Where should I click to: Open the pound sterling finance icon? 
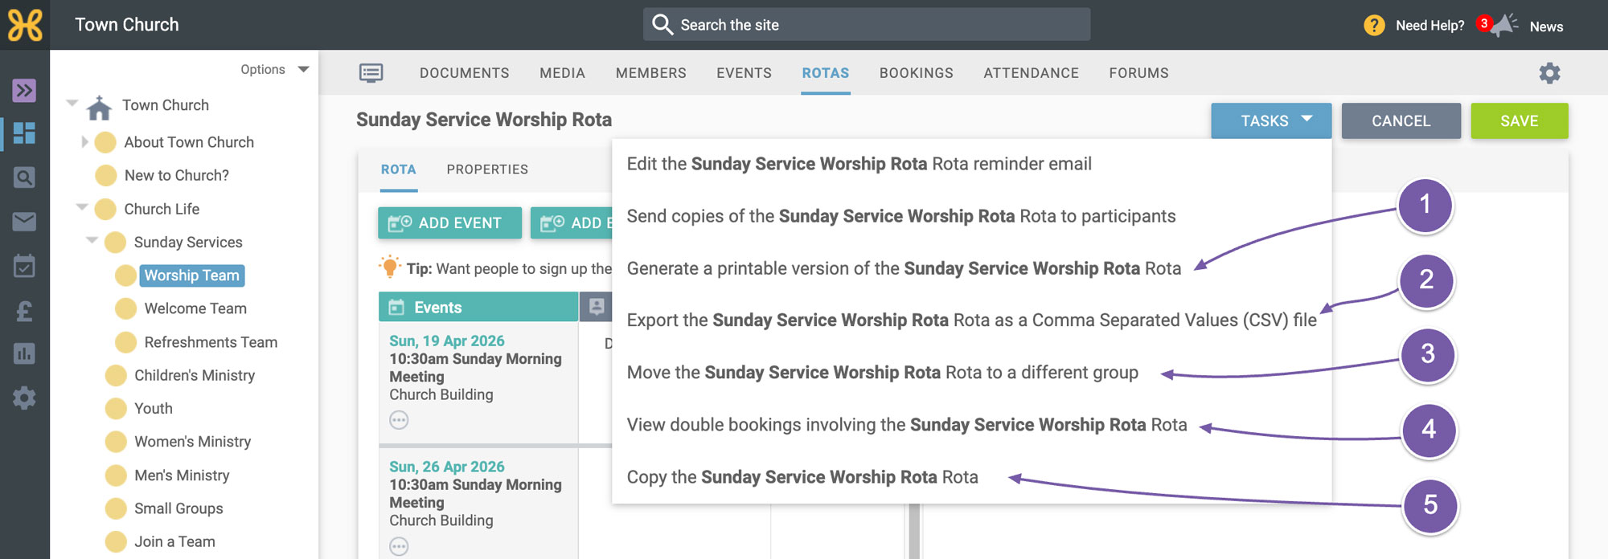(x=24, y=311)
